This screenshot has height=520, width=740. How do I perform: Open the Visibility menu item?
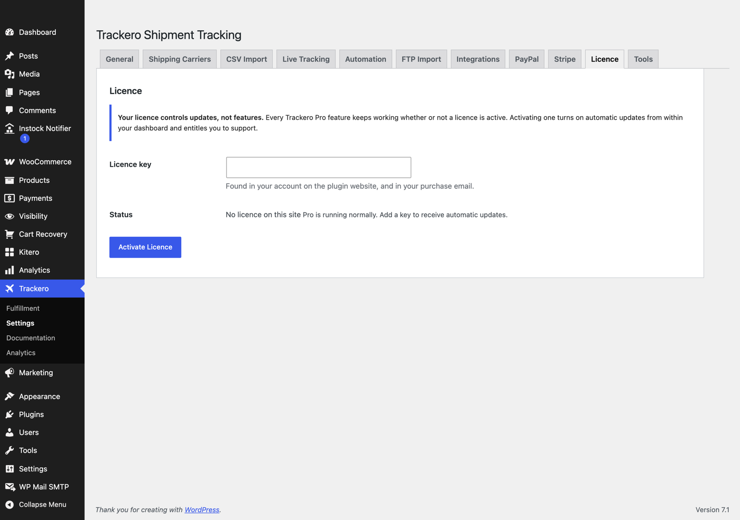(42, 217)
